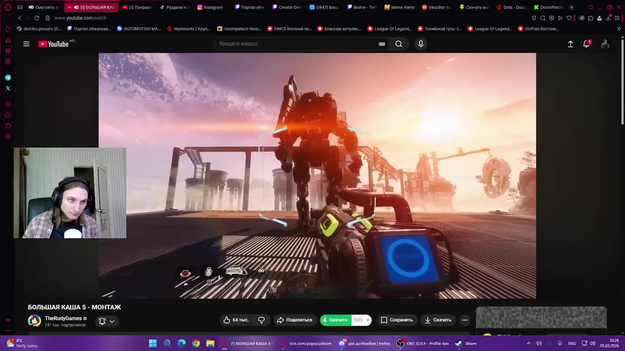The image size is (625, 351).
Task: Open the YouTube create/upload button
Action: pyautogui.click(x=570, y=44)
